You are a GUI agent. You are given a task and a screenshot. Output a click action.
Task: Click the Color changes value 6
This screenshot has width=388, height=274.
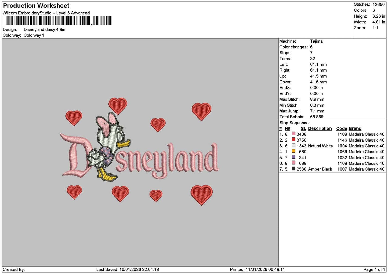311,47
